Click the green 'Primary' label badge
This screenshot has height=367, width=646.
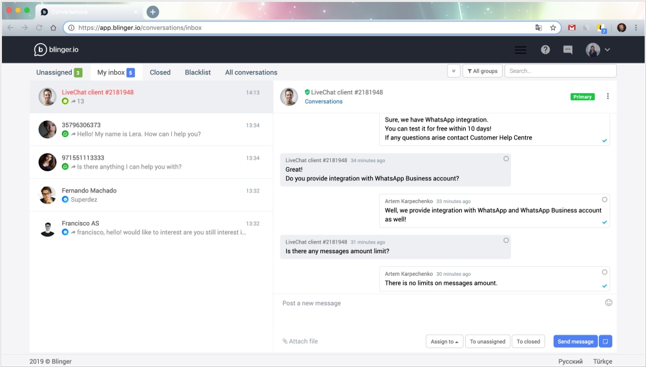pos(582,97)
